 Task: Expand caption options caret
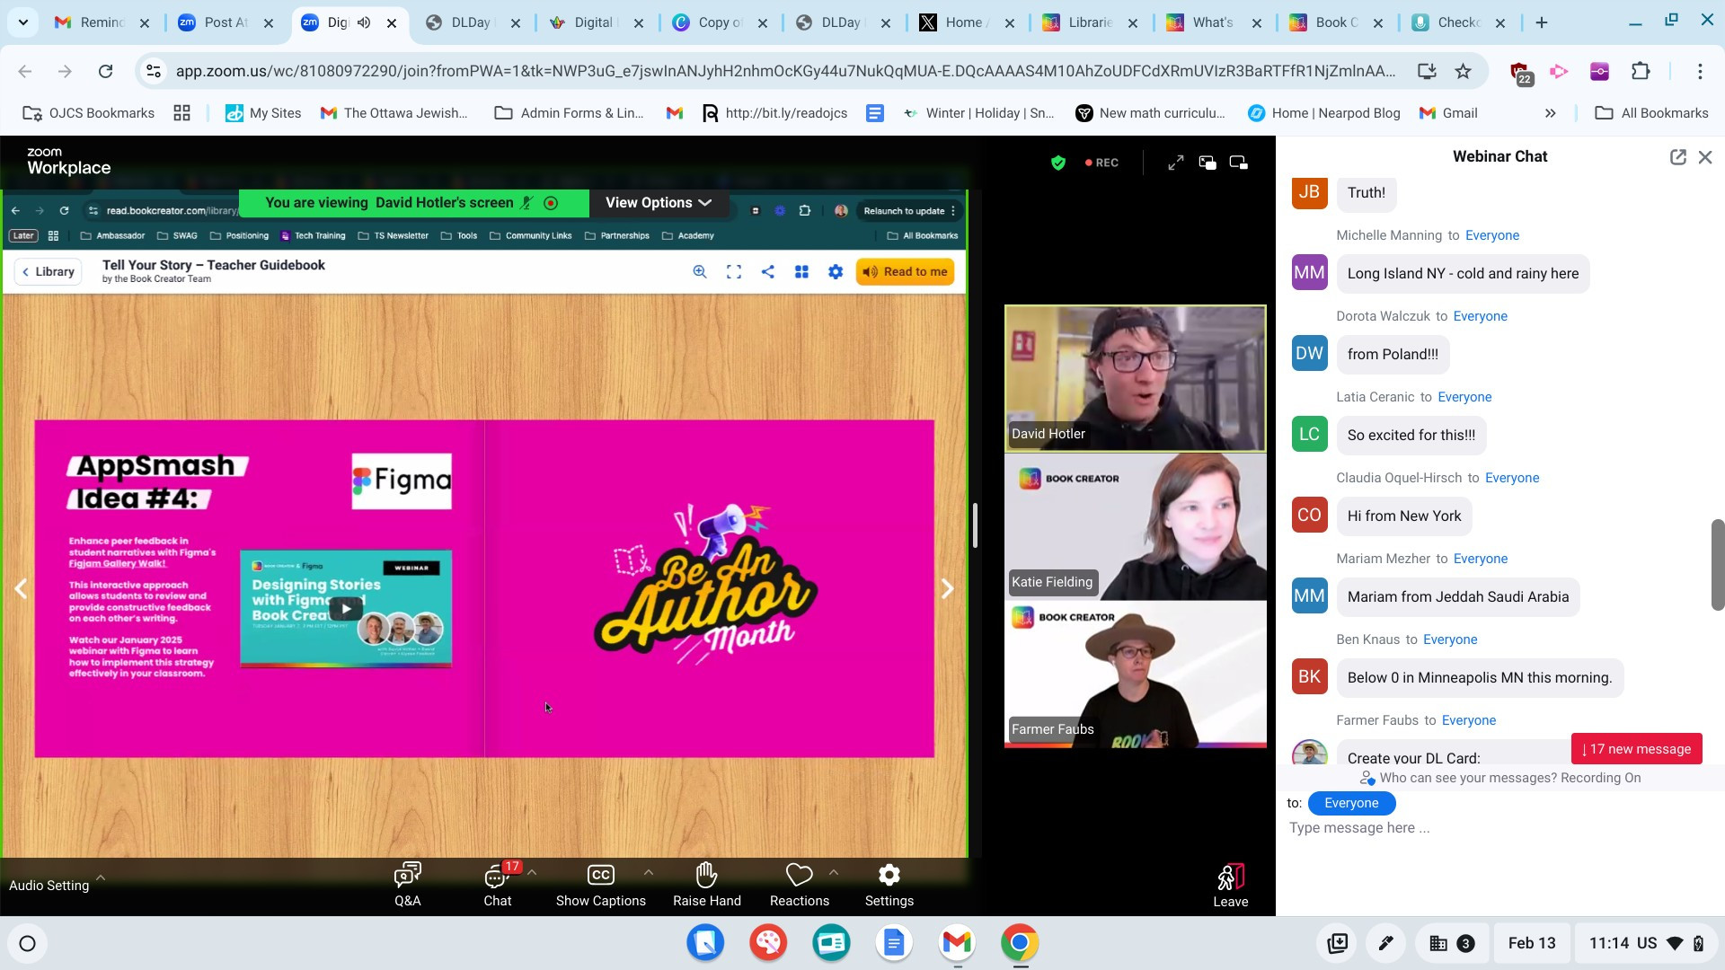(648, 872)
